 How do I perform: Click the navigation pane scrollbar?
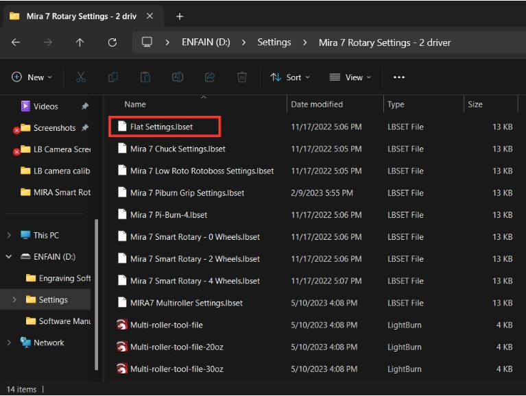coord(97,294)
